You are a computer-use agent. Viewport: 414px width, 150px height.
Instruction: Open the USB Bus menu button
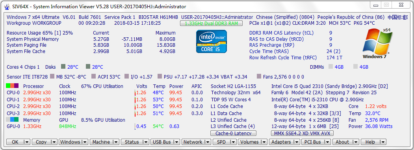point(162,142)
